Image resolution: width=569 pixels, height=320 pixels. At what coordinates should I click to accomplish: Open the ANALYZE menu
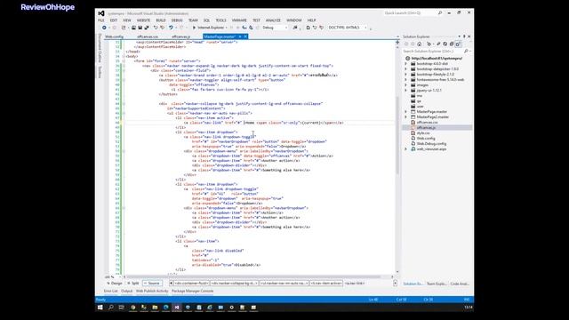pyautogui.click(x=273, y=20)
